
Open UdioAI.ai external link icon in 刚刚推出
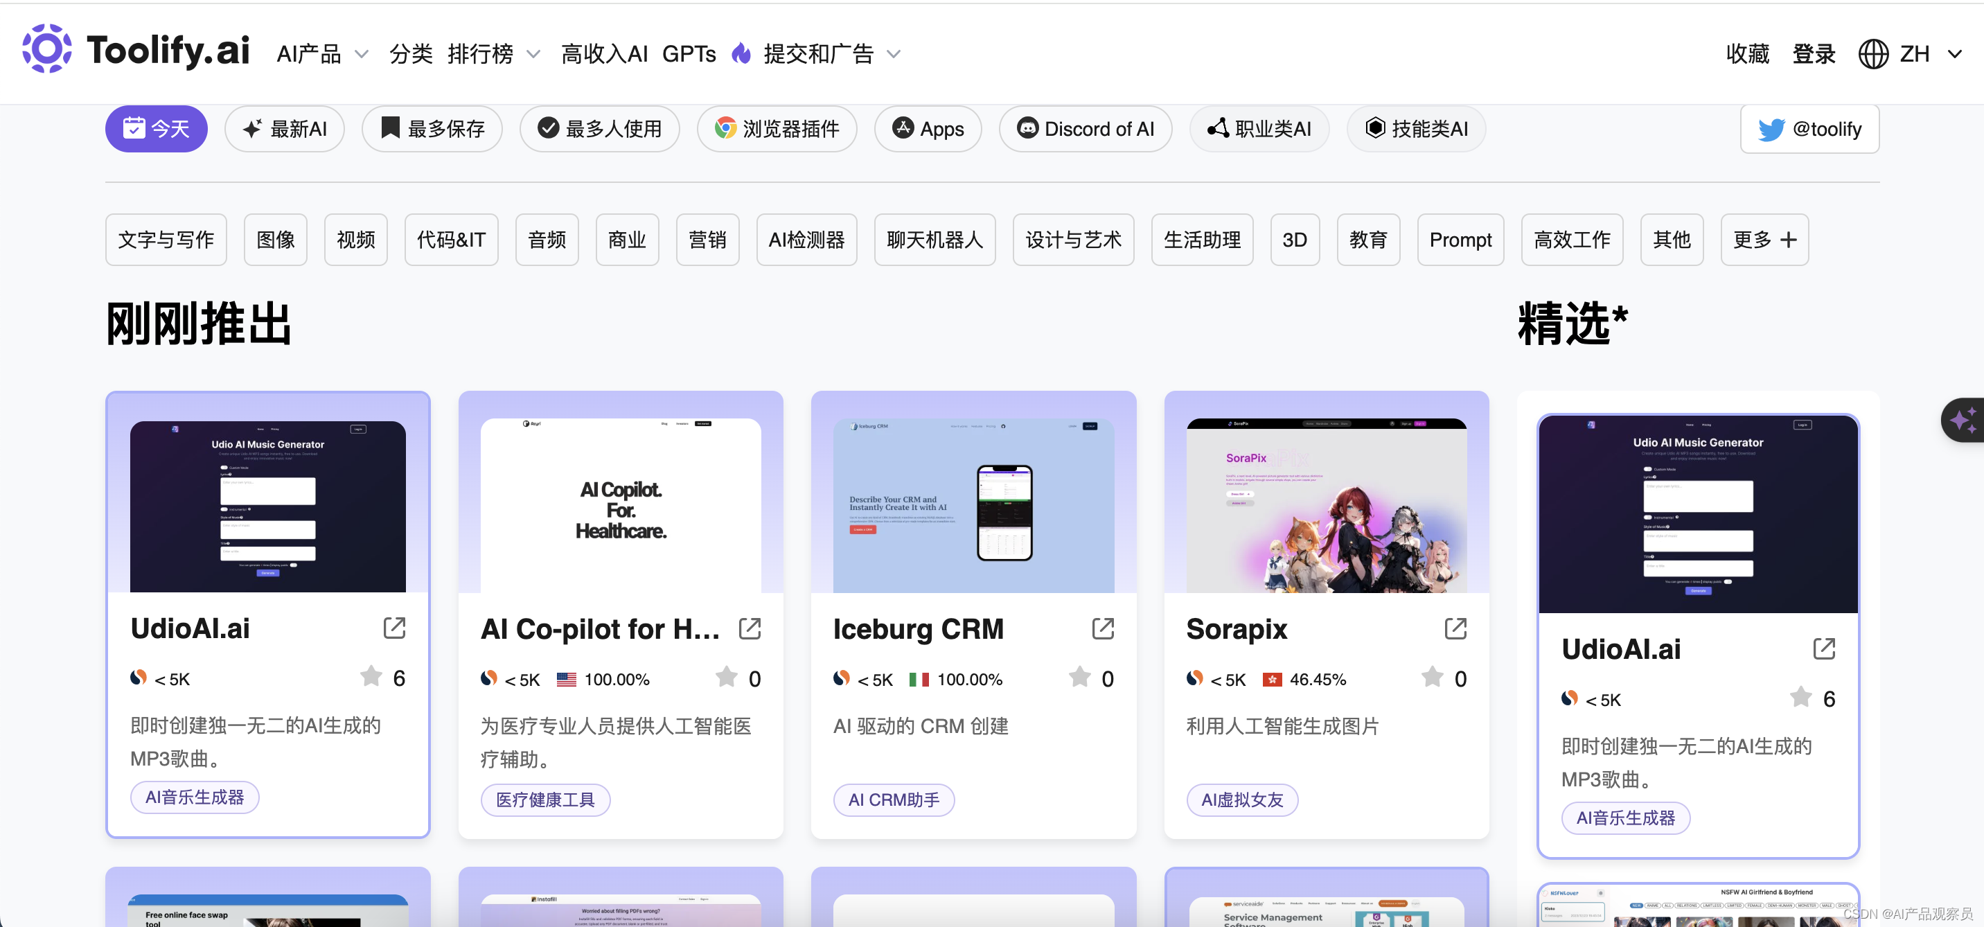tap(394, 628)
